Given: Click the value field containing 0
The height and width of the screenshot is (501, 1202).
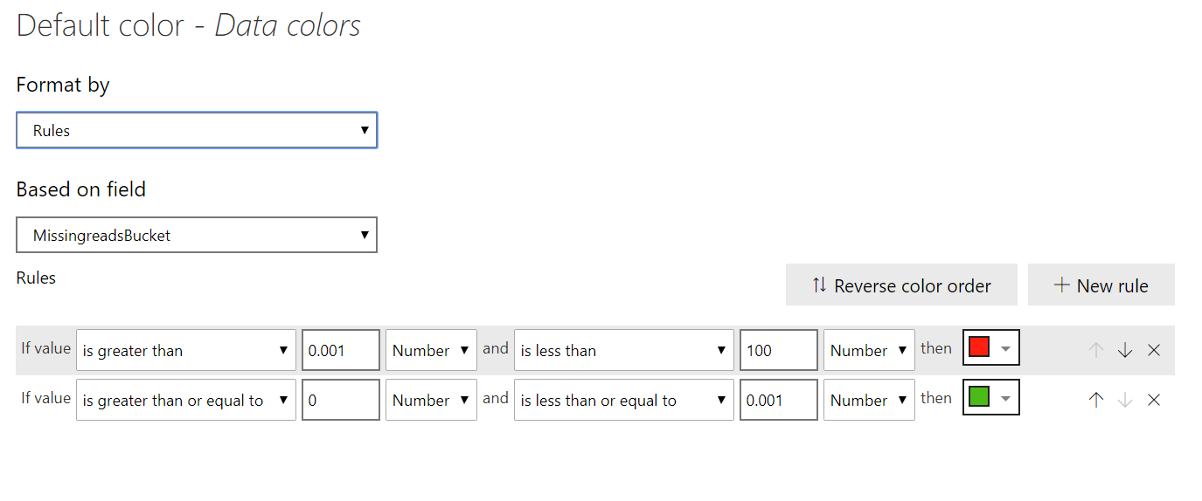Looking at the screenshot, I should click(341, 400).
